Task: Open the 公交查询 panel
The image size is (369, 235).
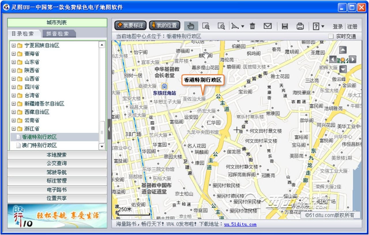Action: (57, 163)
